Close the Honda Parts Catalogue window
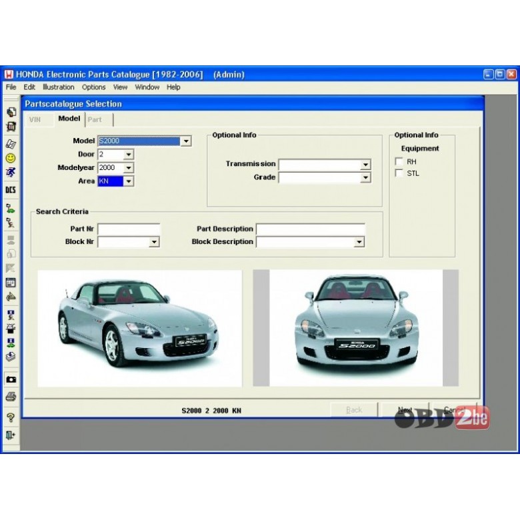Viewport: 520px width, 520px height. point(511,74)
